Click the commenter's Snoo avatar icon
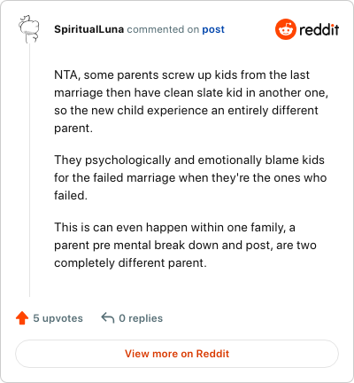The height and width of the screenshot is (383, 354). (x=29, y=29)
